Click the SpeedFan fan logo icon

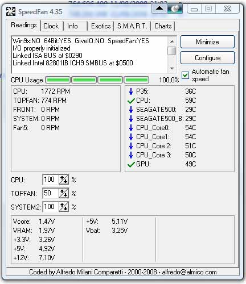tap(11, 11)
